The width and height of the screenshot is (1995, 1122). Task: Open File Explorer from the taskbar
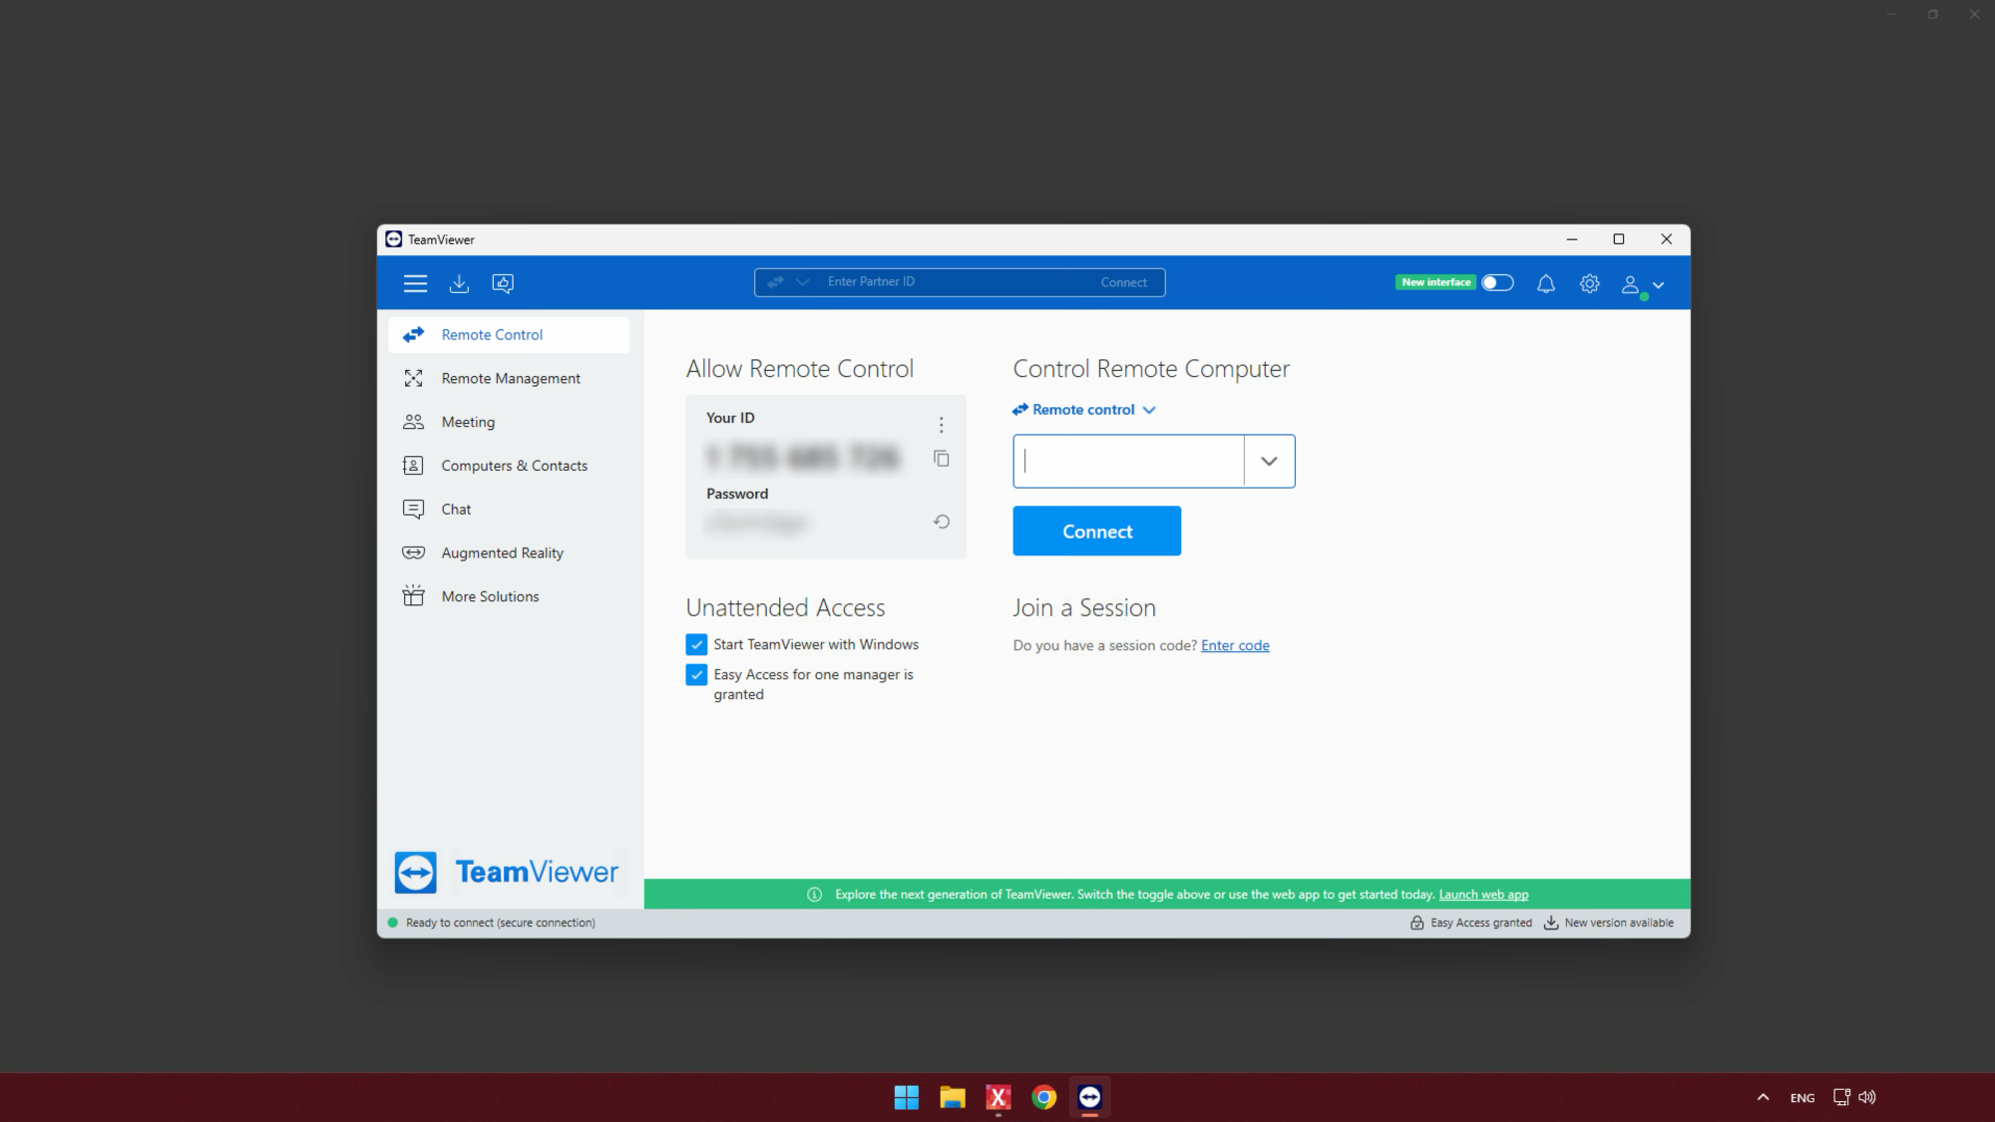tap(953, 1098)
